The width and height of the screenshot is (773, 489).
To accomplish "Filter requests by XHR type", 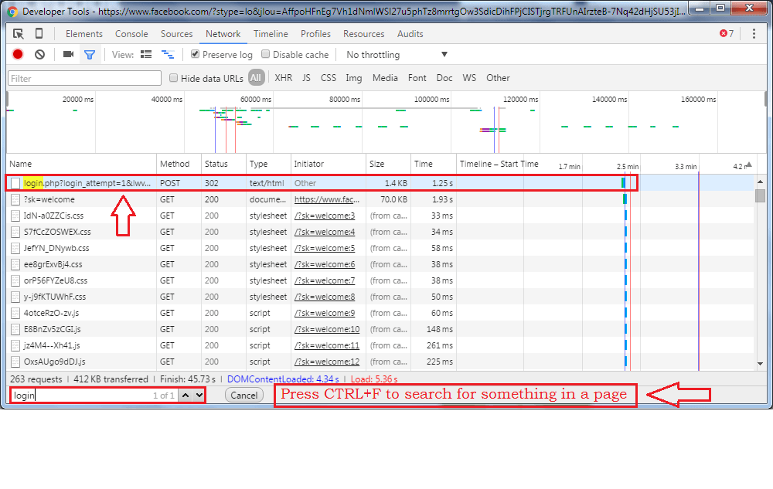I will coord(283,78).
